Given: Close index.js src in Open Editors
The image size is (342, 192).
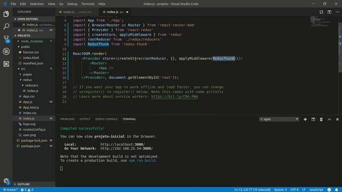Looking at the screenshot, I should click(x=19, y=30).
